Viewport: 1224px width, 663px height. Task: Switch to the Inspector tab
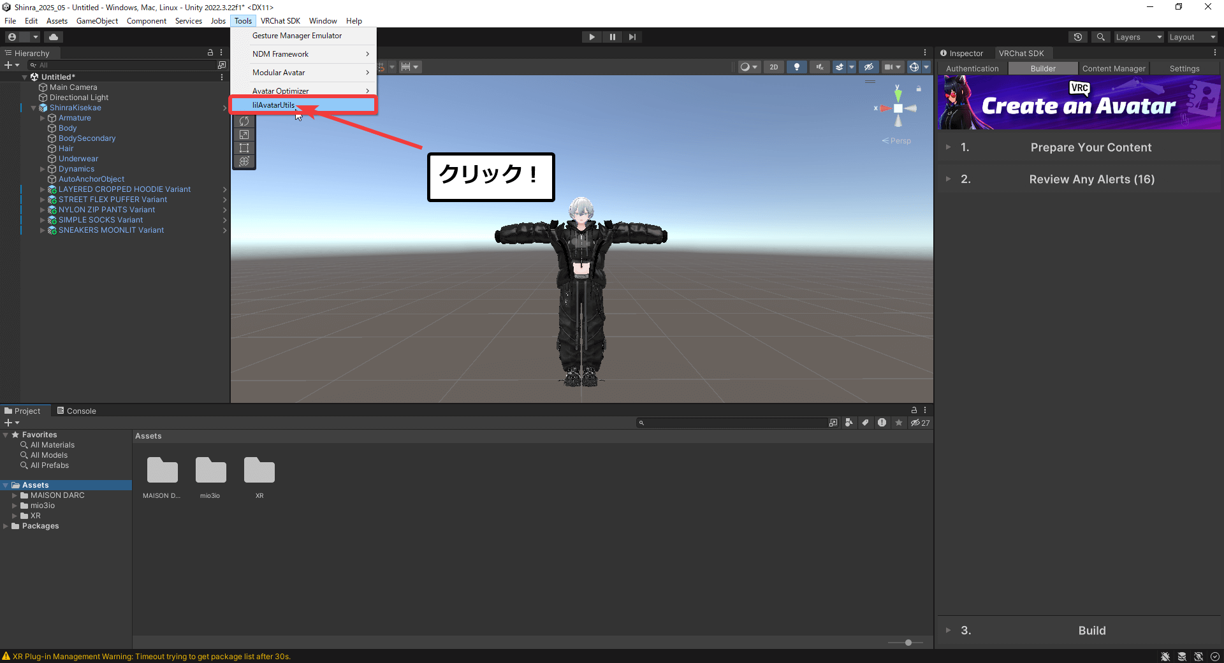[962, 54]
